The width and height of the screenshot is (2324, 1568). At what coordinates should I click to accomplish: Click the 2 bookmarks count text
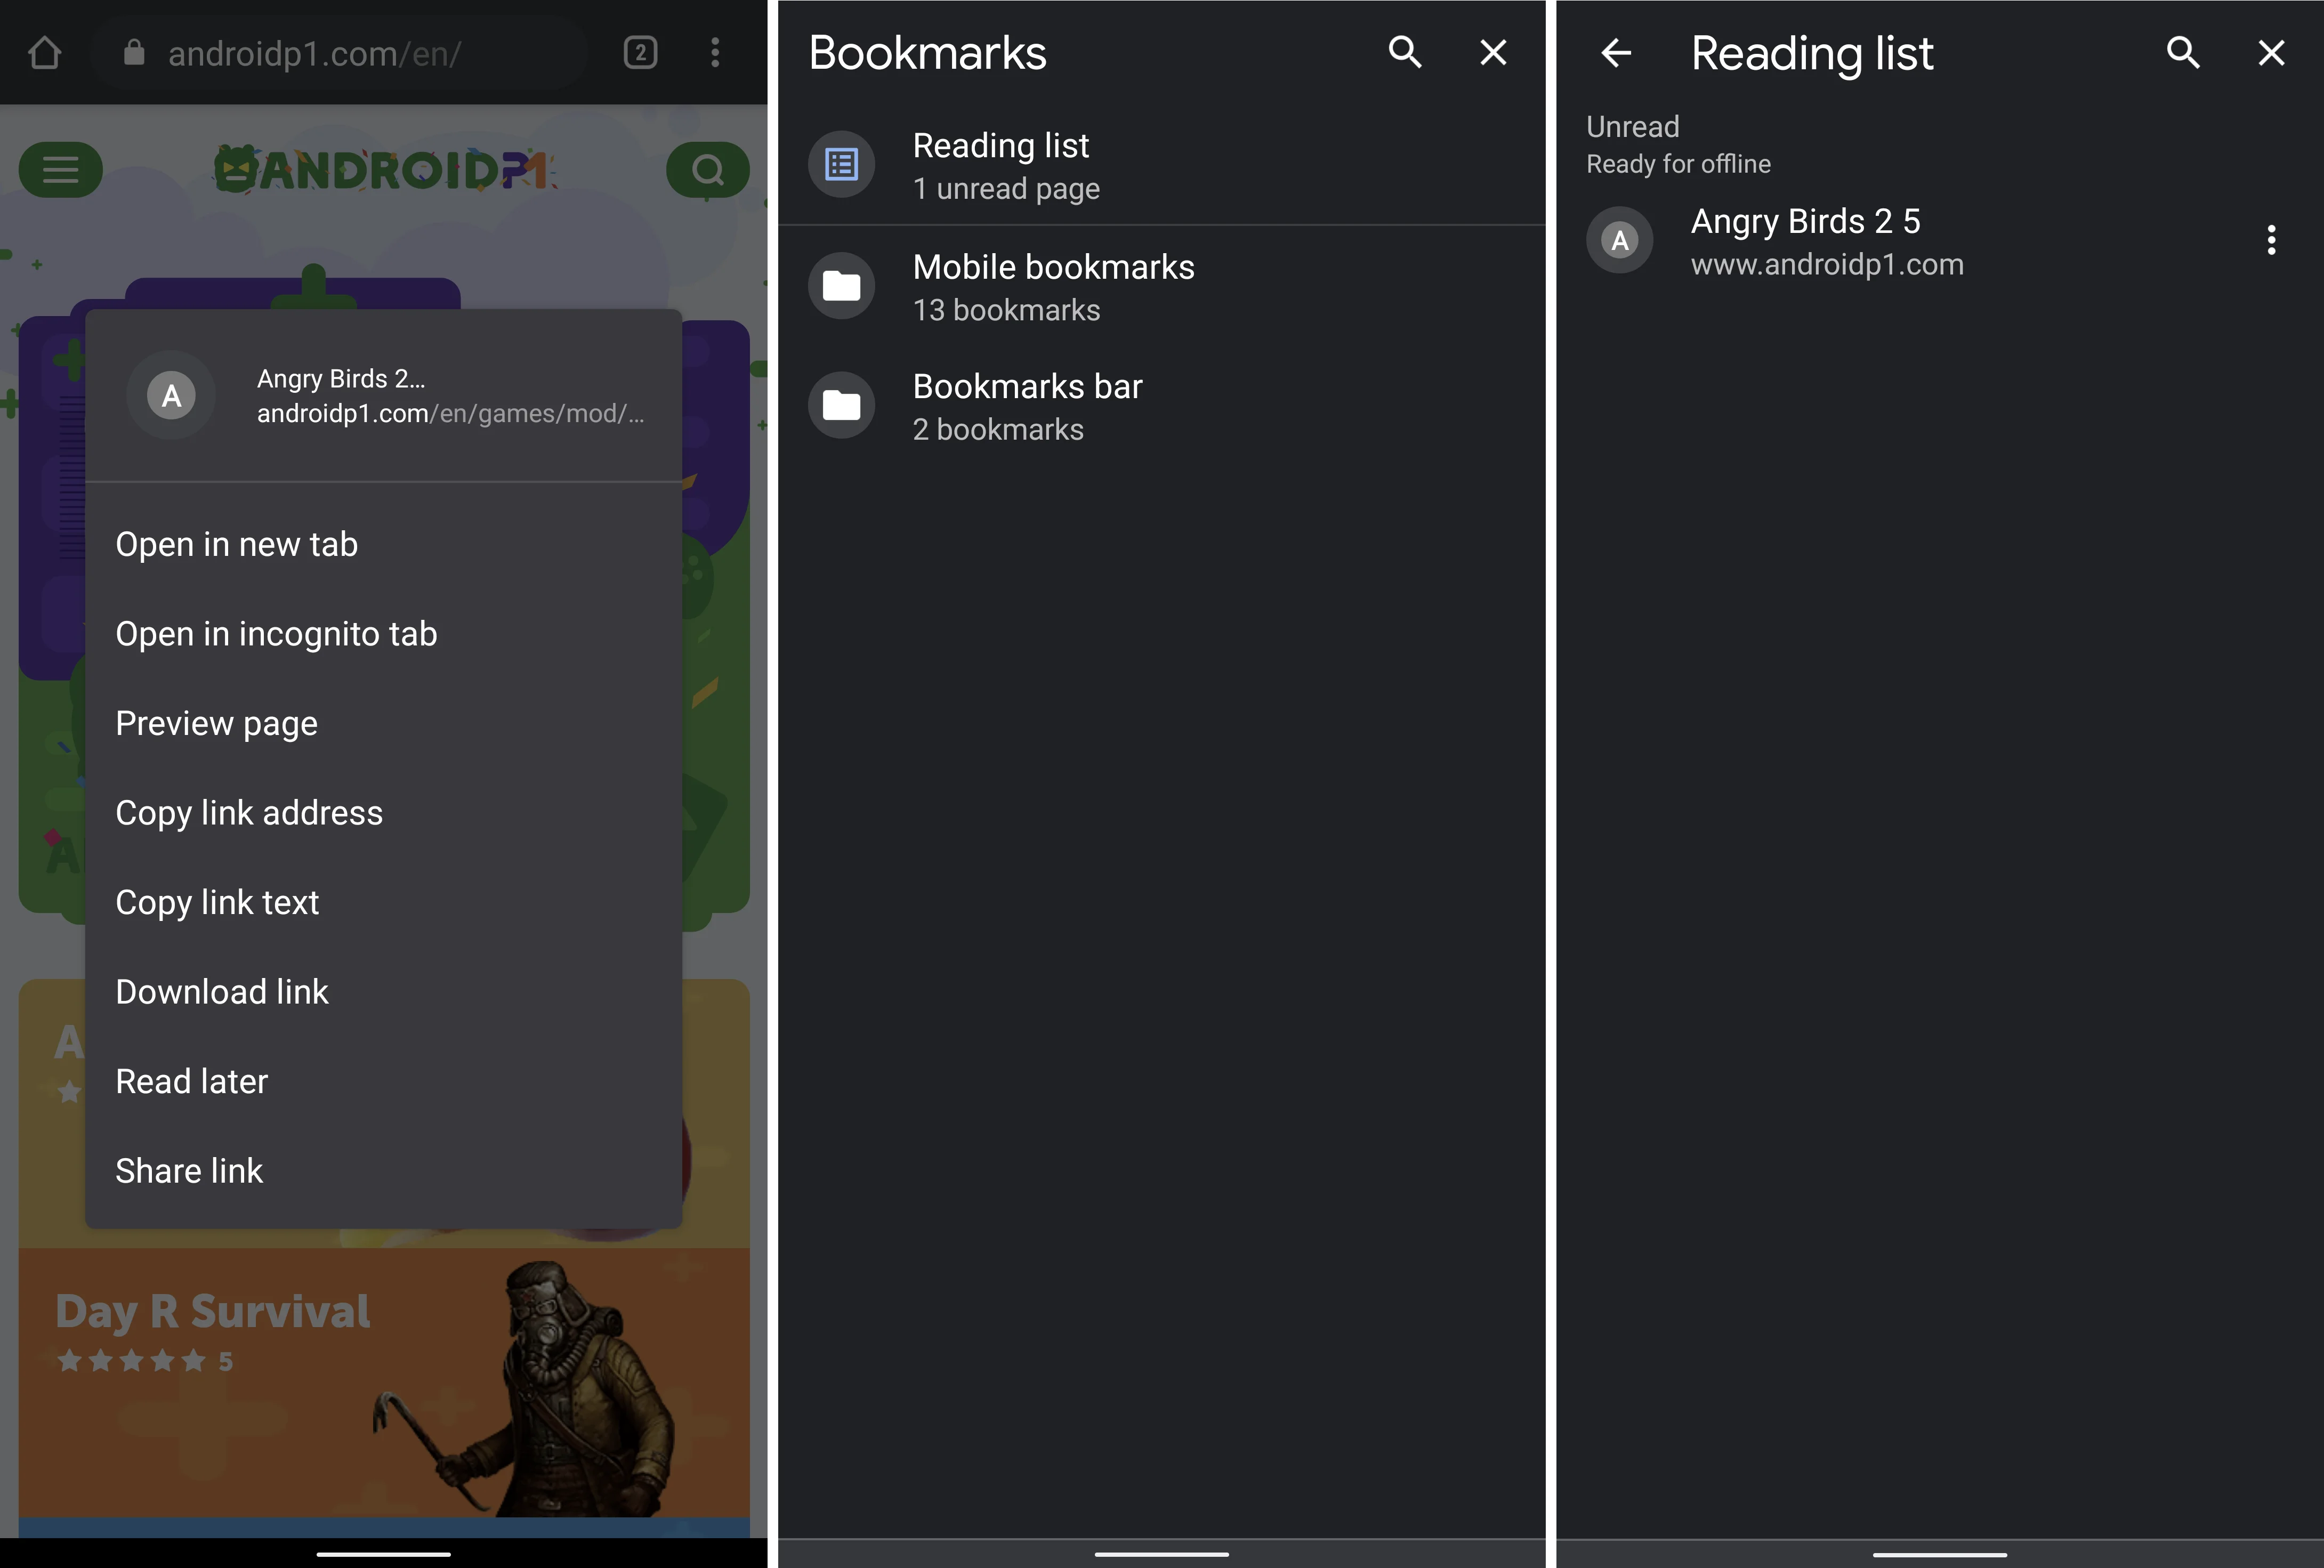[998, 429]
